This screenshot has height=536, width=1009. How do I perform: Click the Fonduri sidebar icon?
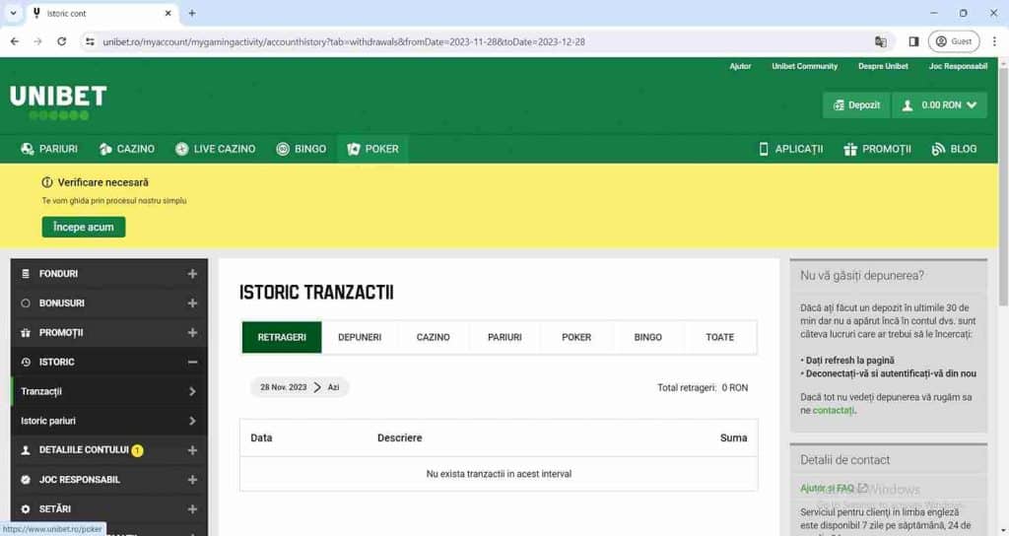click(x=26, y=274)
